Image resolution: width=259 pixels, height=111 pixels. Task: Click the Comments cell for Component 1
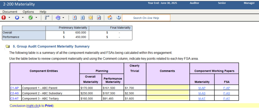pyautogui.click(x=168, y=88)
